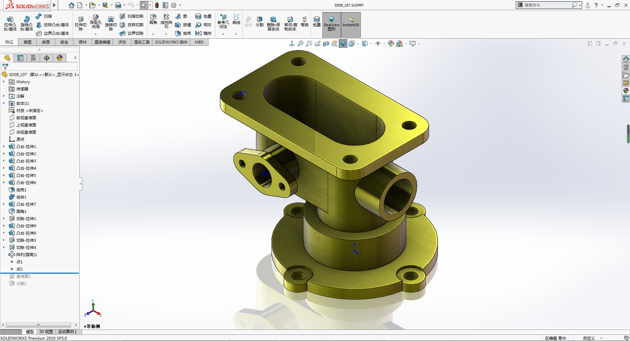
Task: Open the 运动算例1 motion study tab
Action: coord(67,332)
